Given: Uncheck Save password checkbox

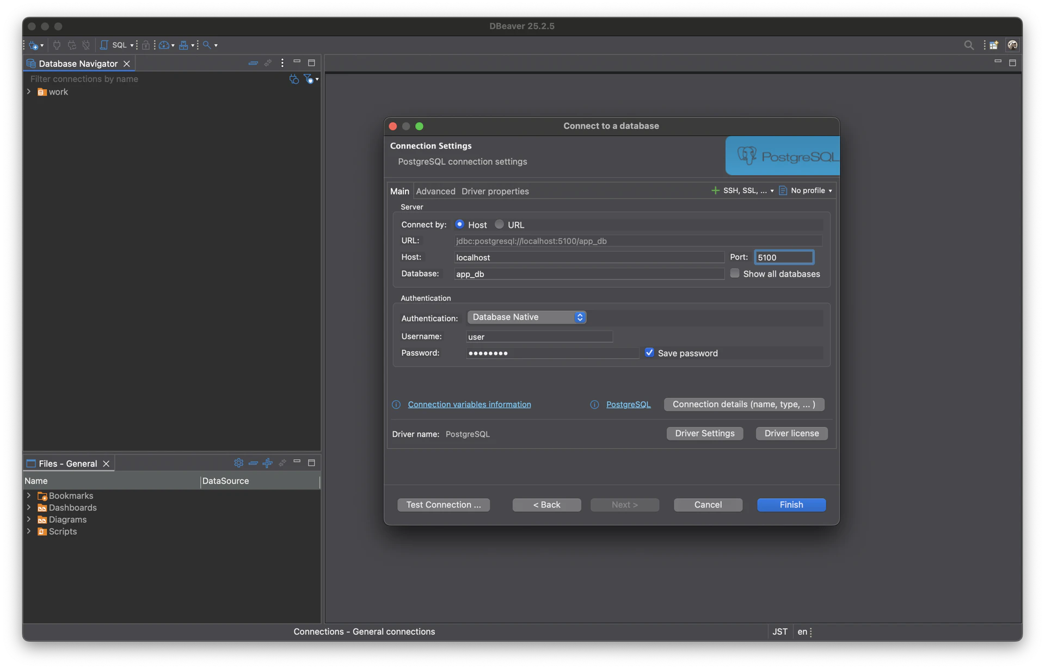Looking at the screenshot, I should 649,353.
